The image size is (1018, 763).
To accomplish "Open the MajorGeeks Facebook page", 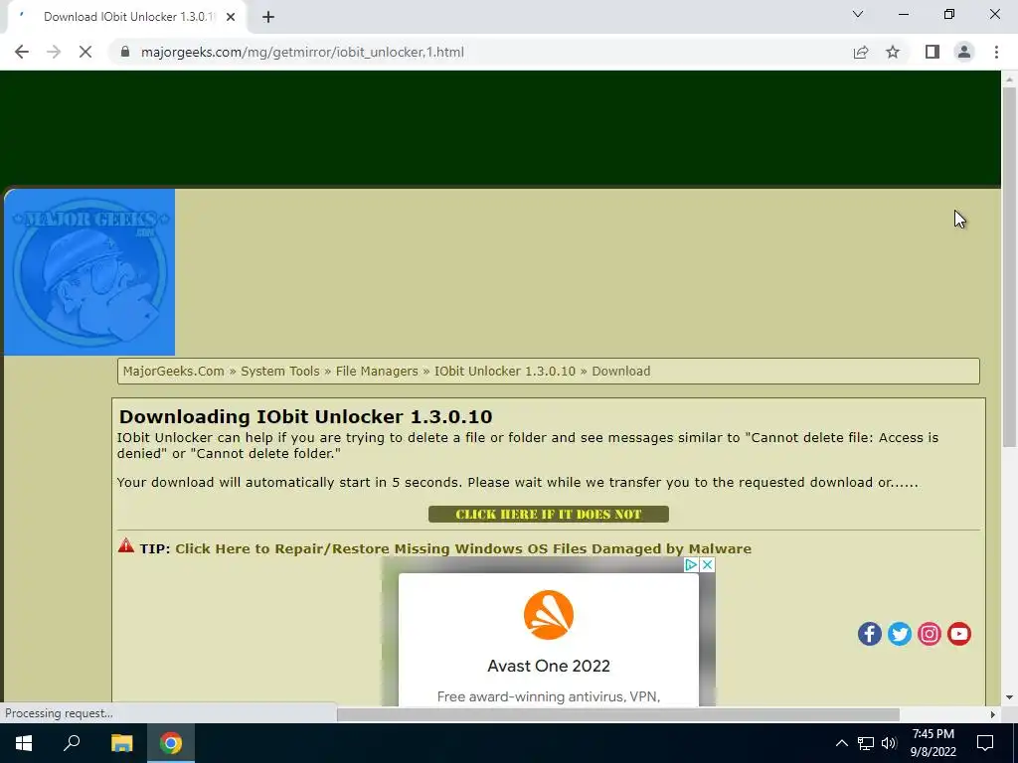I will tap(869, 634).
